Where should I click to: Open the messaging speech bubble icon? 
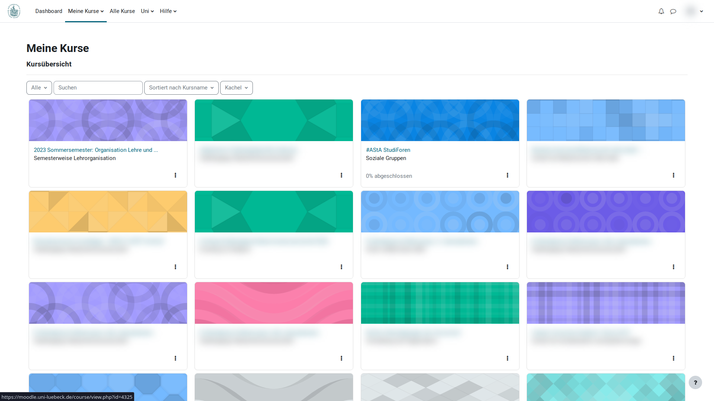[673, 11]
